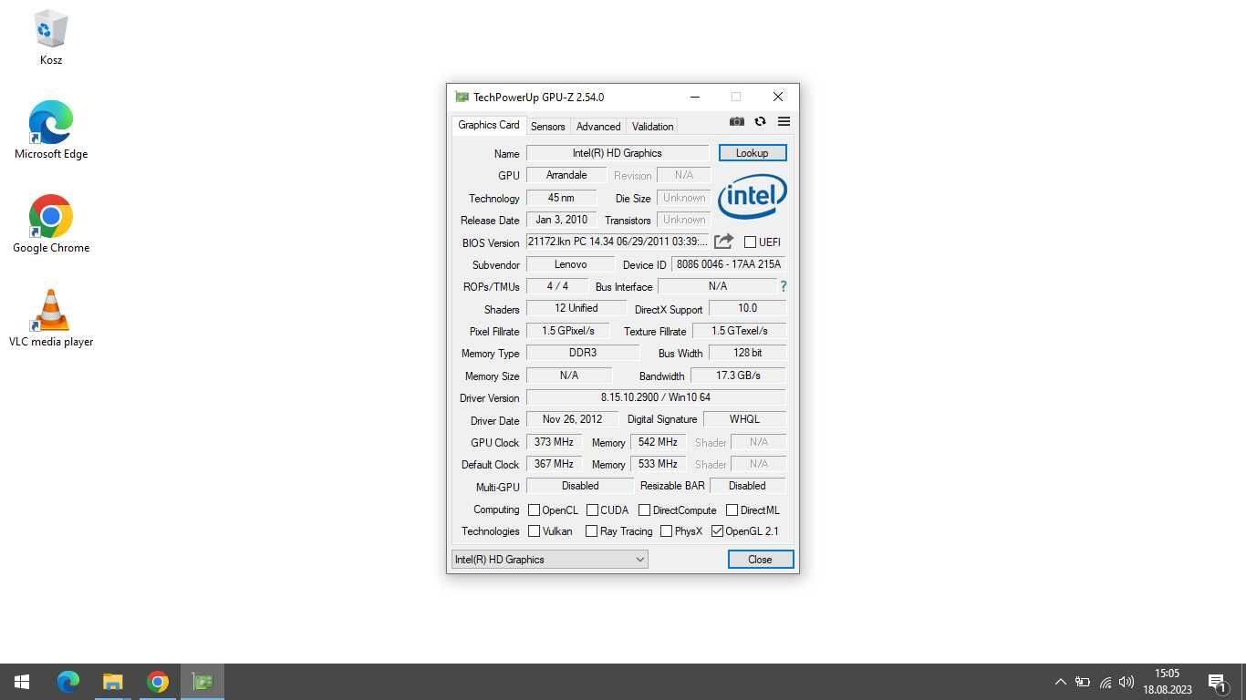Click the Bandwidth value '17.3 GB/s'
Screen dimensions: 1246x700
[738, 376]
